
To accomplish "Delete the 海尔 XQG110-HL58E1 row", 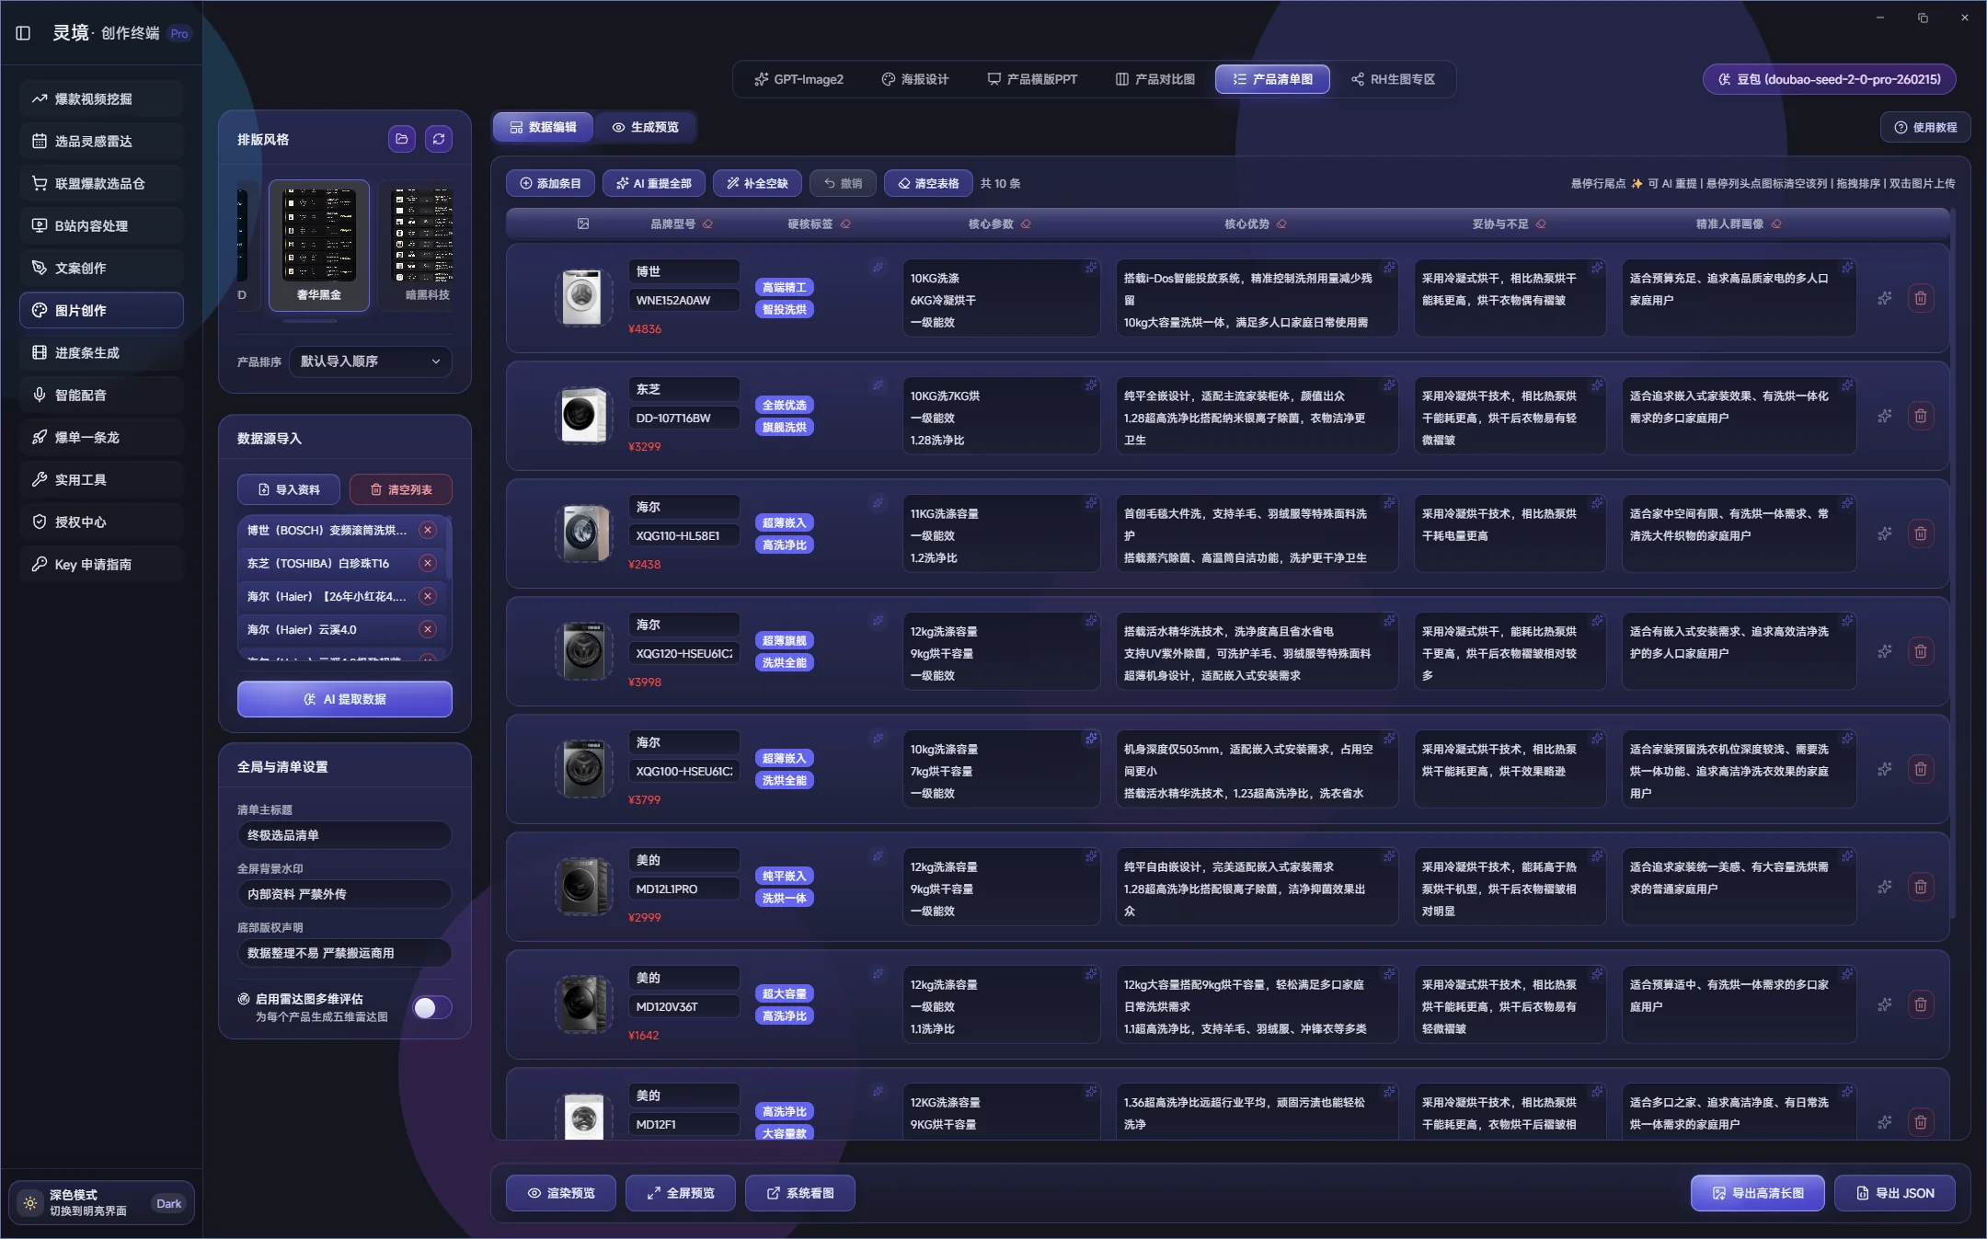I will click(1921, 533).
